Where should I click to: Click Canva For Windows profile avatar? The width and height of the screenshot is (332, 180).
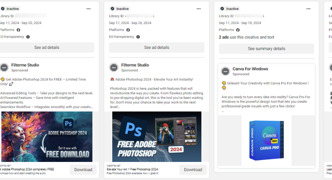(x=225, y=71)
